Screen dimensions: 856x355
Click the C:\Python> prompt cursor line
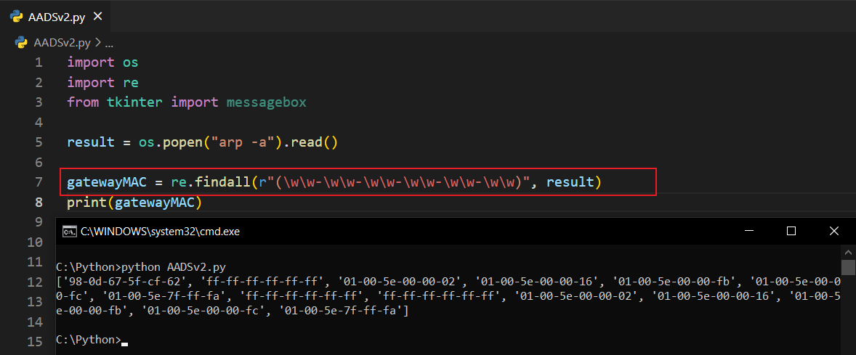pyautogui.click(x=87, y=340)
